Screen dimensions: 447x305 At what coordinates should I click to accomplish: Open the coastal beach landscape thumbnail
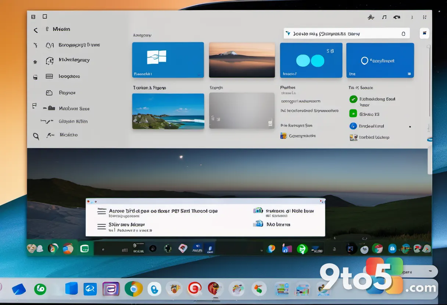coord(168,111)
